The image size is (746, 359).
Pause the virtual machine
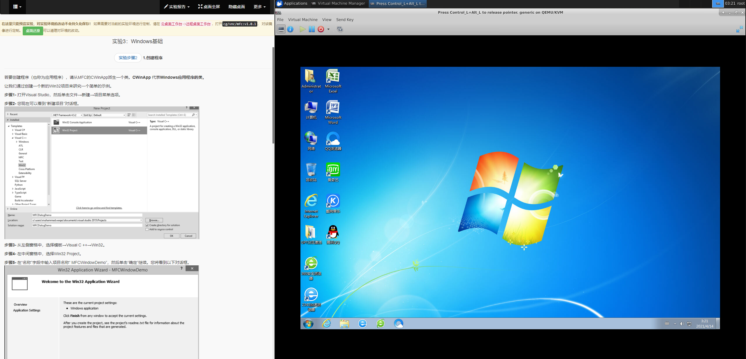pyautogui.click(x=312, y=29)
